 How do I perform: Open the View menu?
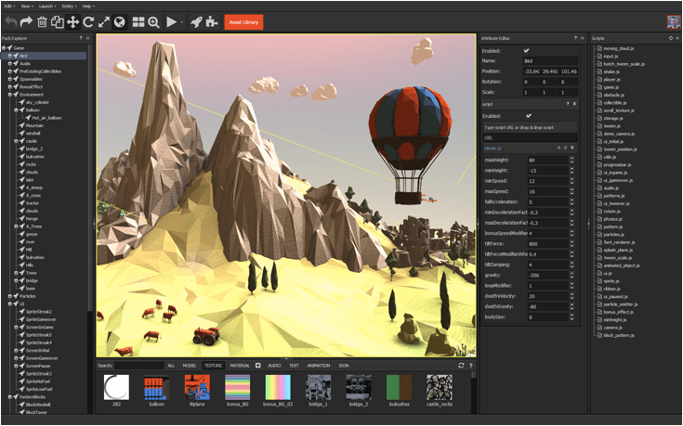coord(27,6)
